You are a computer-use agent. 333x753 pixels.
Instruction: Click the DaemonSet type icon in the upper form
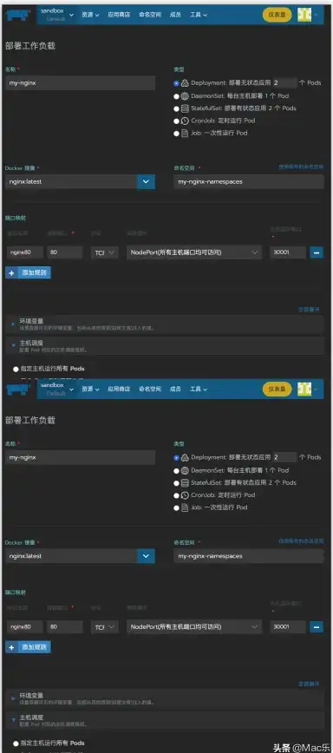[x=186, y=95]
